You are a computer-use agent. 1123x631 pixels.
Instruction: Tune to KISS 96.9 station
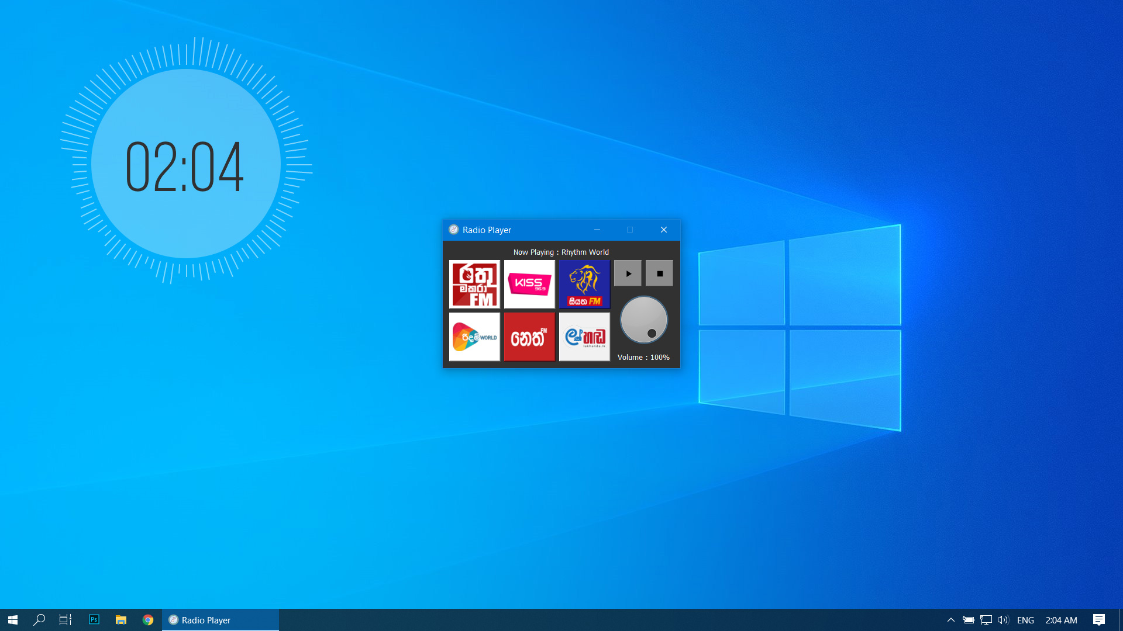pos(529,285)
